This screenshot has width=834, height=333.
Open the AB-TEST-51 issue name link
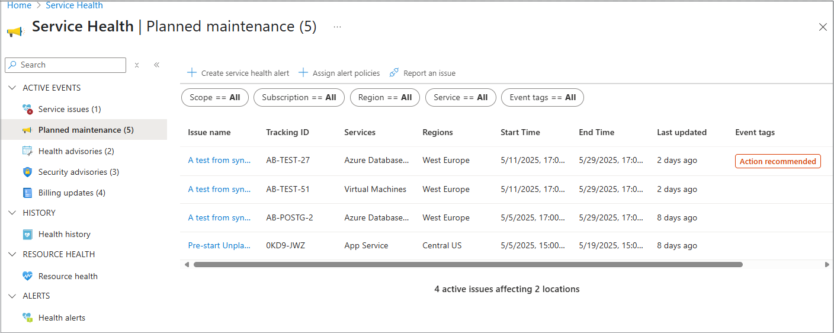point(219,190)
